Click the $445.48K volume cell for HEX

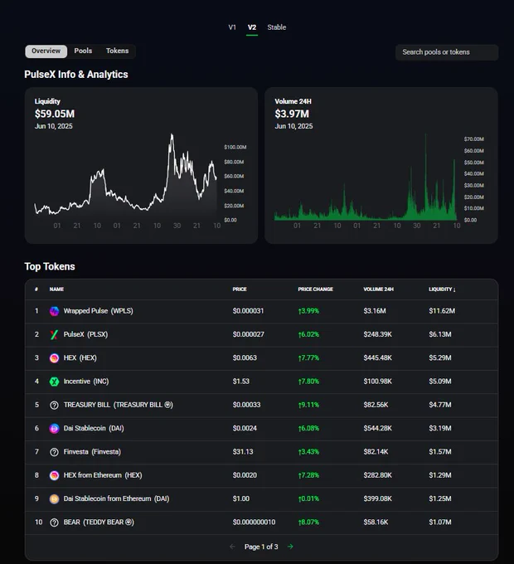[x=377, y=358]
